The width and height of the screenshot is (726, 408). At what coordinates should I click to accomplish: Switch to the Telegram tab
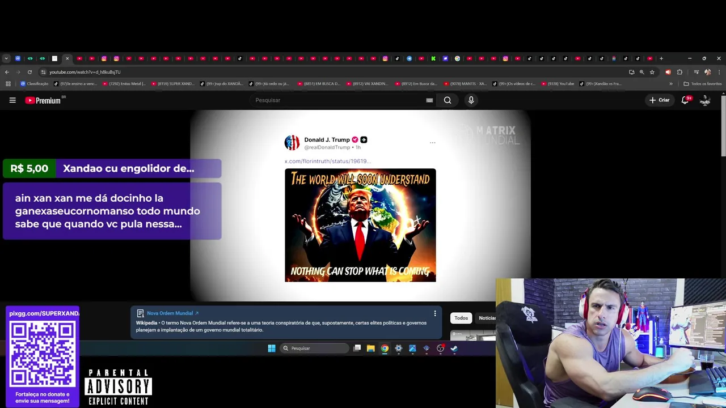(x=409, y=58)
